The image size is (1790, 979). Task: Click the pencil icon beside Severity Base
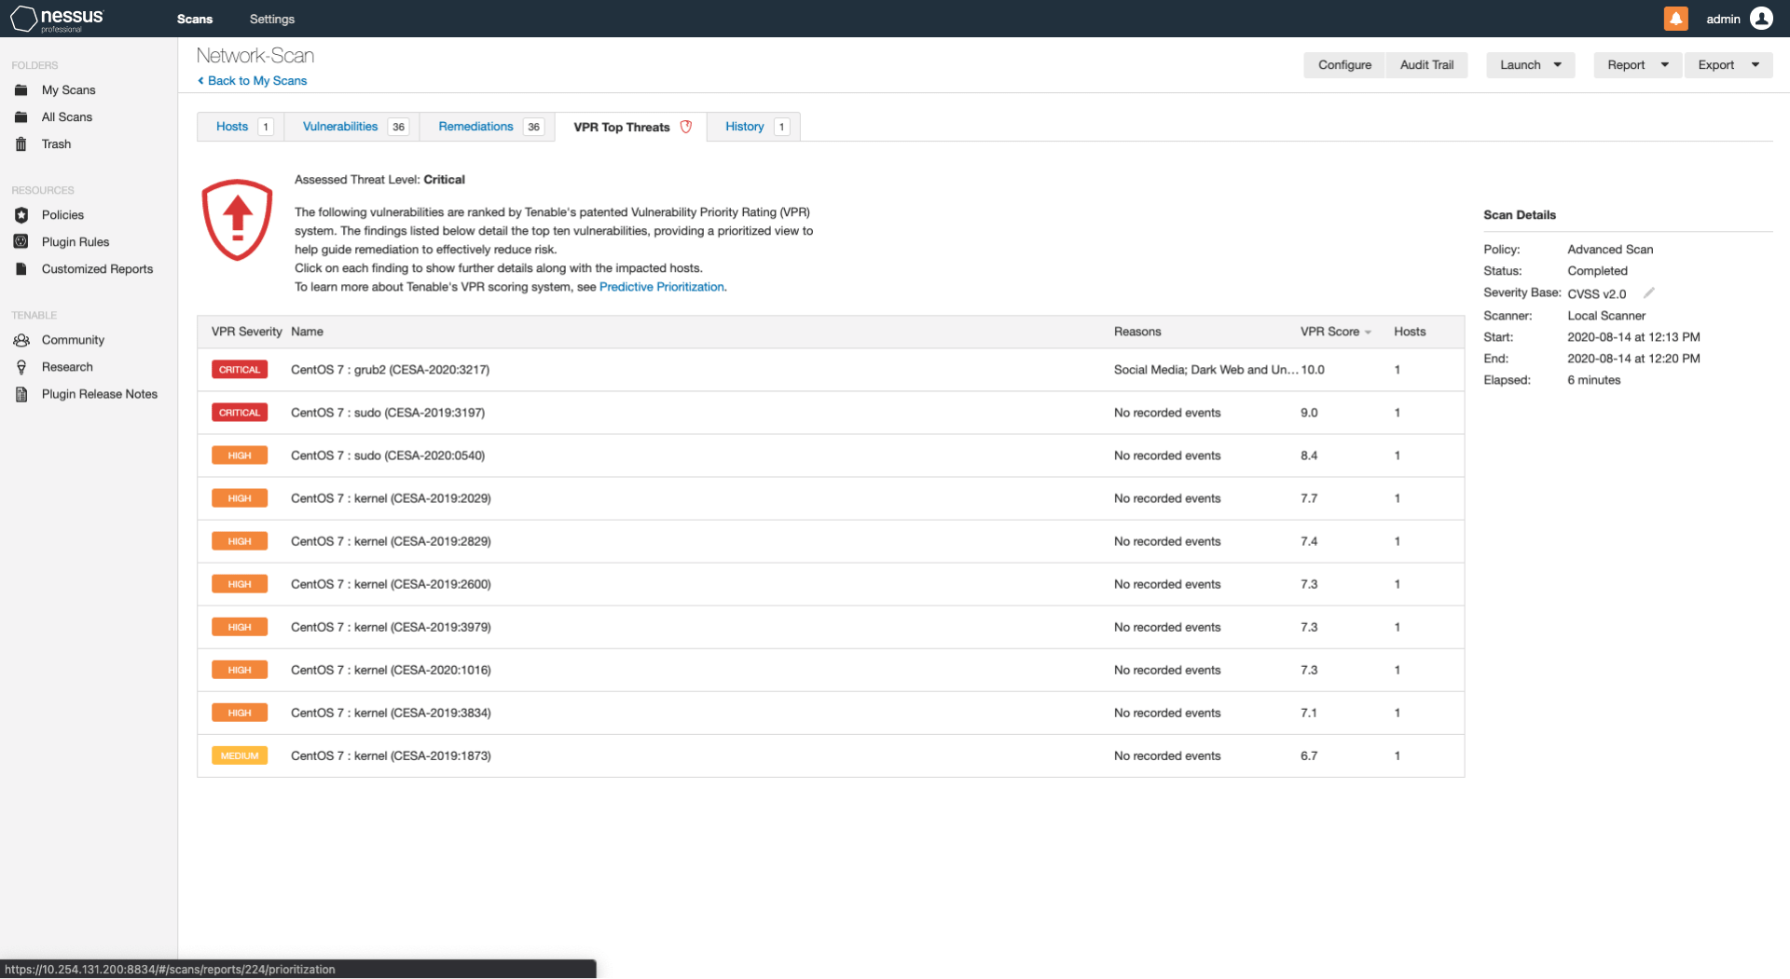coord(1648,292)
